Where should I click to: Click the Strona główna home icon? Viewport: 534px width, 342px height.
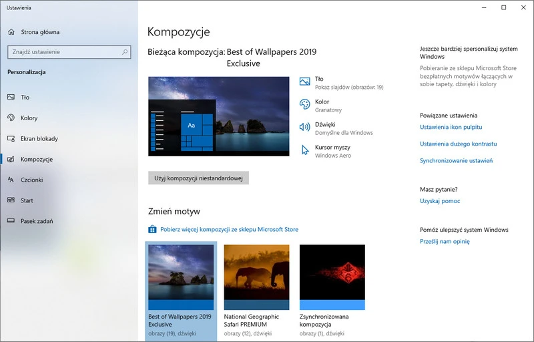(x=11, y=31)
